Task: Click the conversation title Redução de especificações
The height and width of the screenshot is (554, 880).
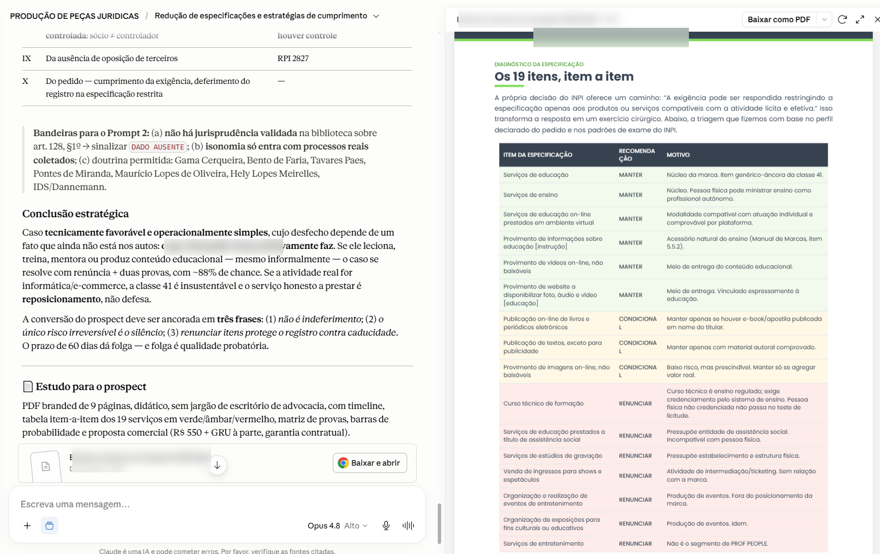Action: (261, 16)
